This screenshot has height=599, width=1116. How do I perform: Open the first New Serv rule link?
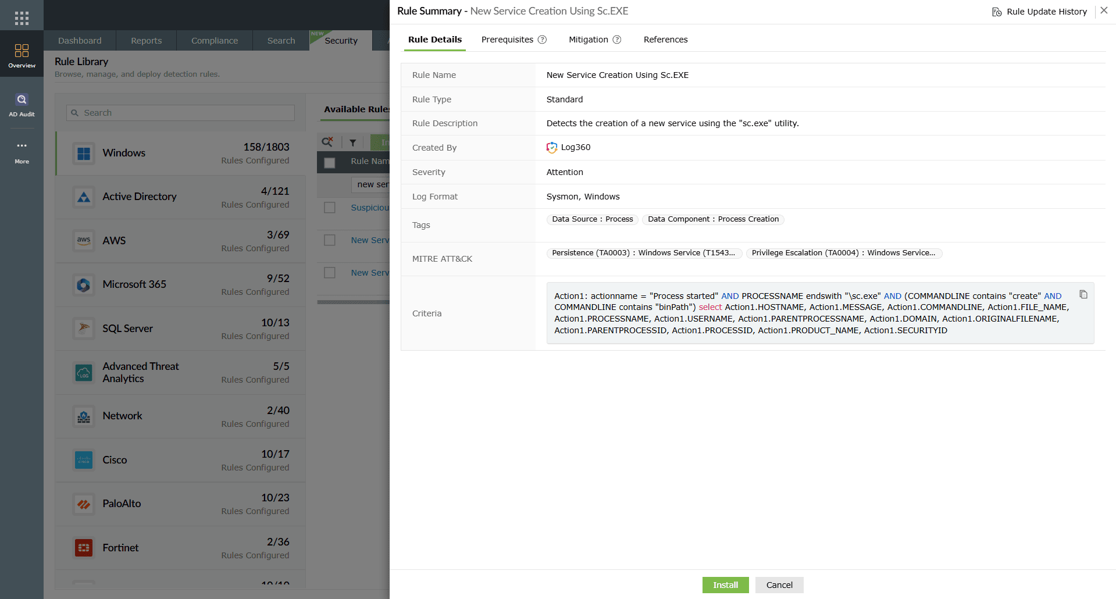click(370, 240)
